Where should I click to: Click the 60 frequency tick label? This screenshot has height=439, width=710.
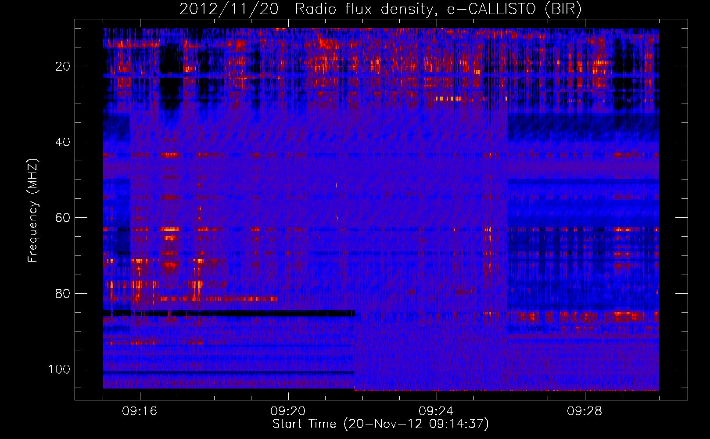pyautogui.click(x=63, y=218)
